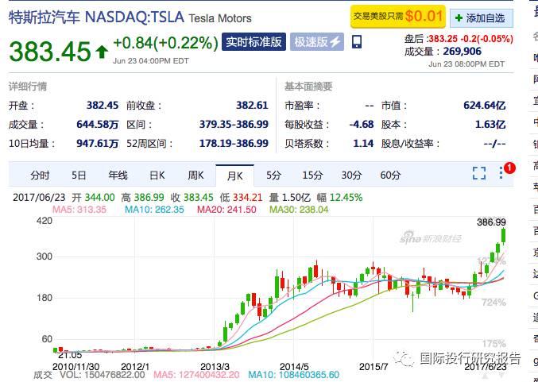Click the MA20: 241.50 indicator label
538x382 pixels.
226,210
